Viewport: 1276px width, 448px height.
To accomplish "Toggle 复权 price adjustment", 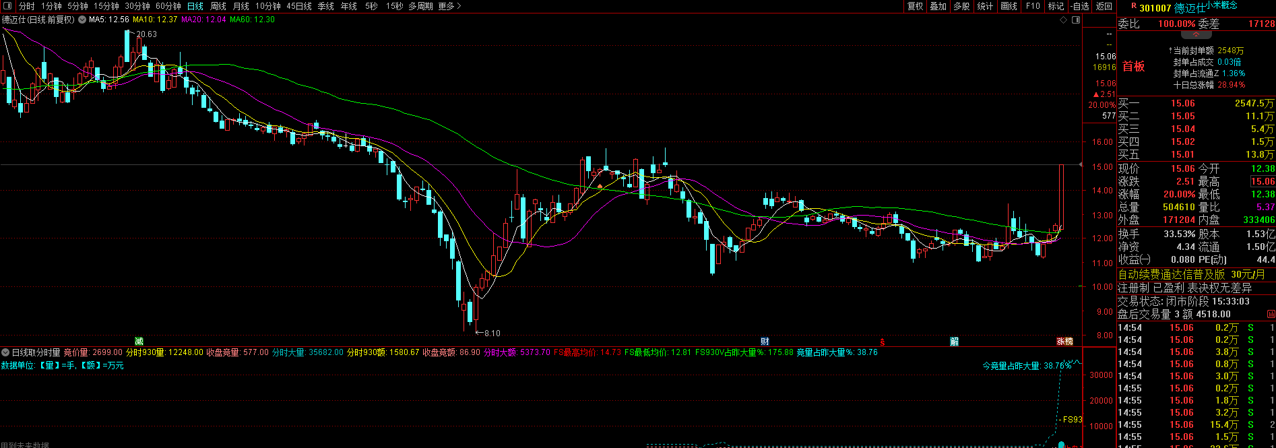I will pos(915,6).
